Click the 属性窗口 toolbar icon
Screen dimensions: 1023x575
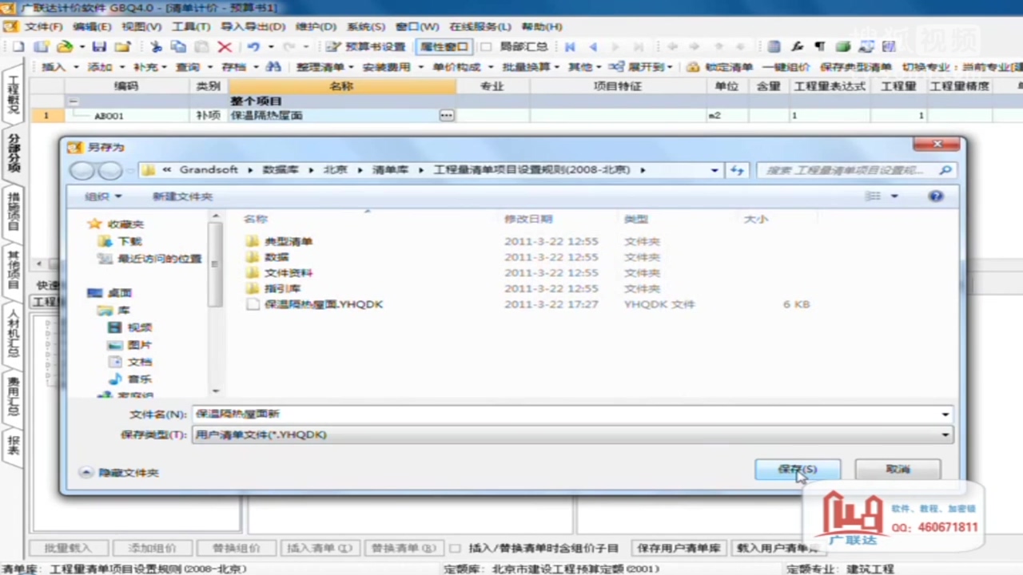point(444,46)
